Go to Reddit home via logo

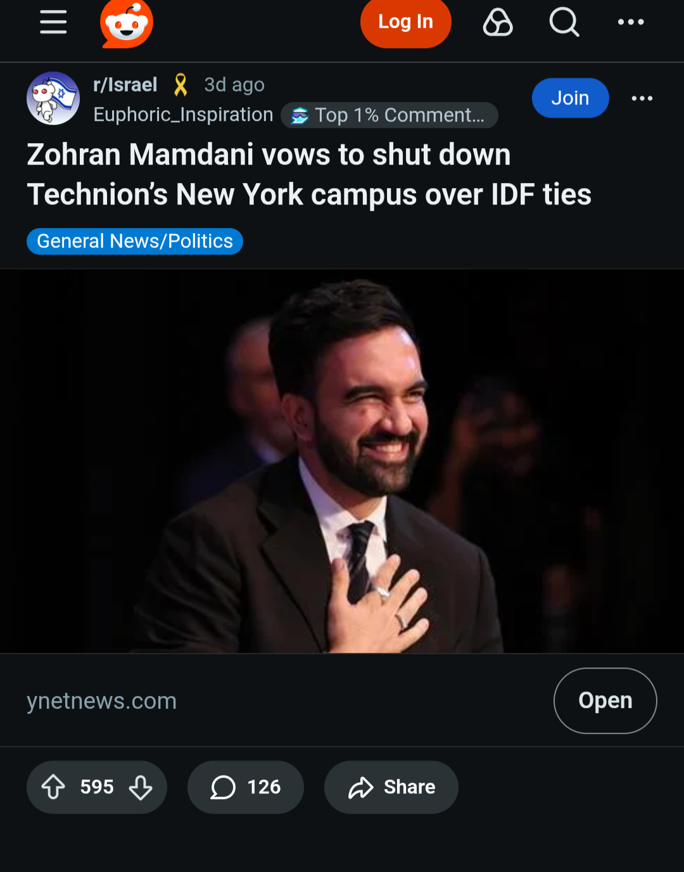[127, 24]
